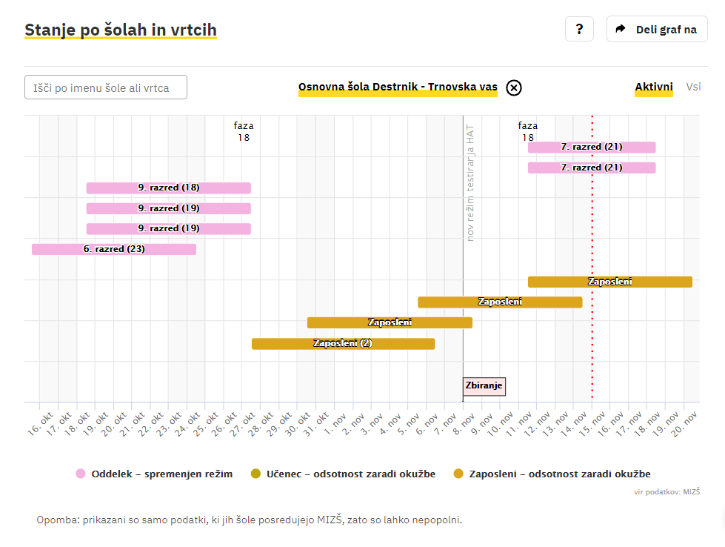Open Deli graf na share button

(x=657, y=30)
